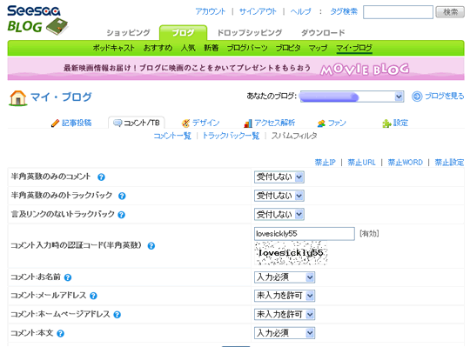Click the 禁止URL link
Screen dimensions: 470x347
361,163
